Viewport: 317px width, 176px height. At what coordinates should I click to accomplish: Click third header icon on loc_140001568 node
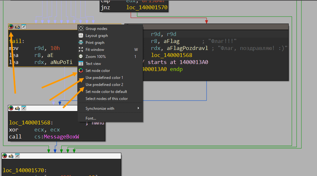pyautogui.click(x=24, y=108)
